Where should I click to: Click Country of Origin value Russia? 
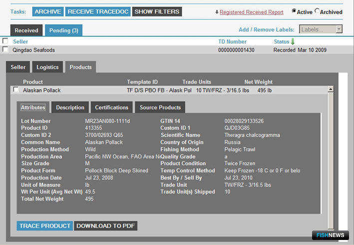click(232, 142)
